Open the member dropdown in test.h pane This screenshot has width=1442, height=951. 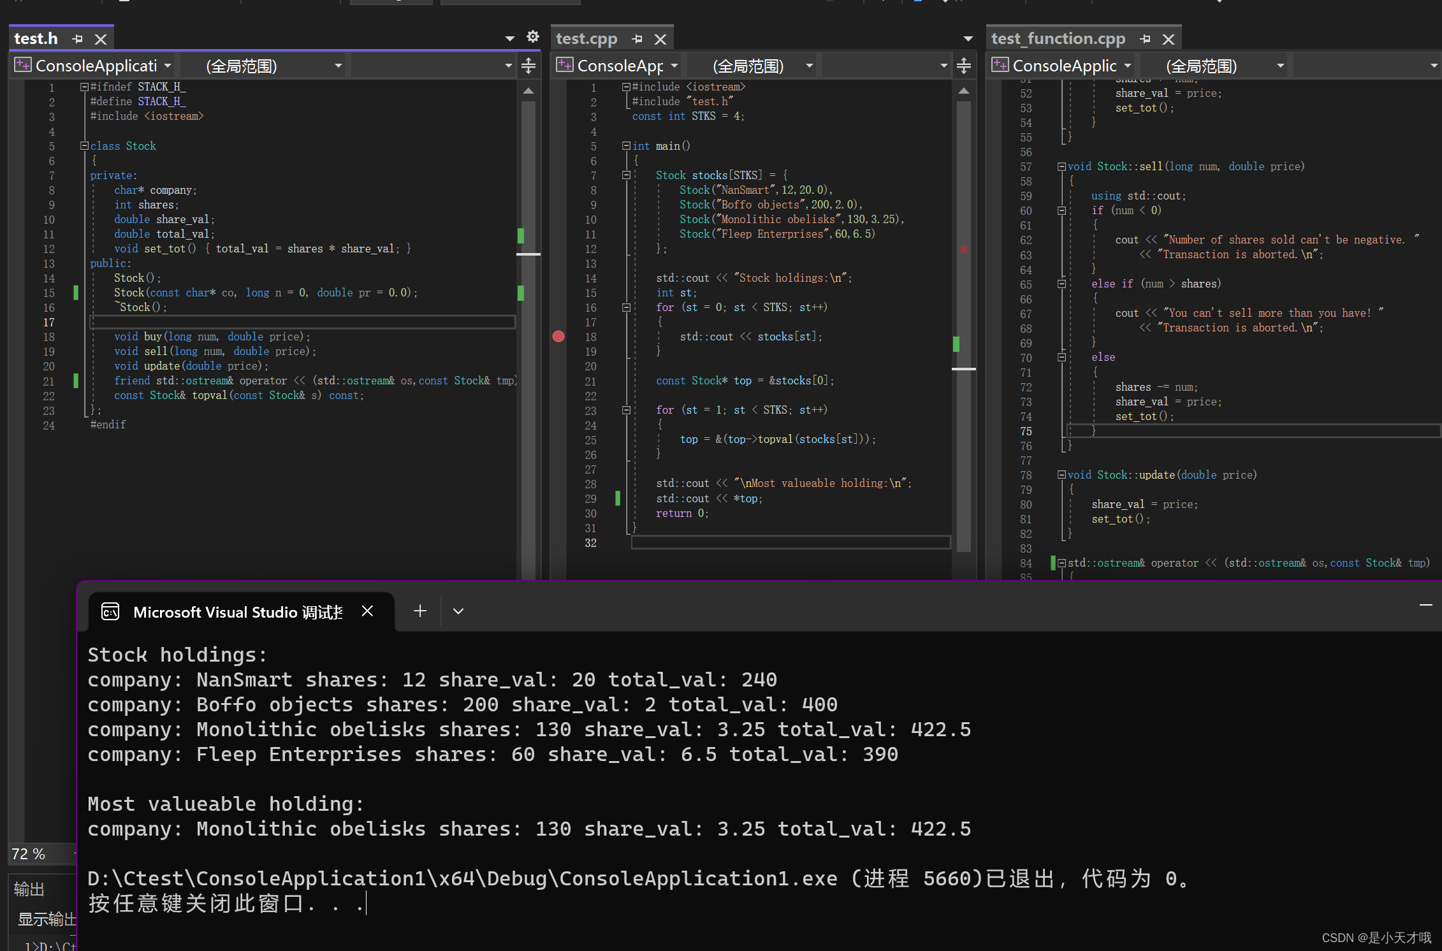click(433, 66)
